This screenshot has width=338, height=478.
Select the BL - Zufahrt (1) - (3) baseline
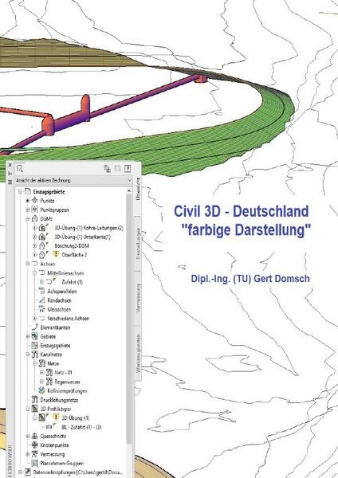coord(81,427)
